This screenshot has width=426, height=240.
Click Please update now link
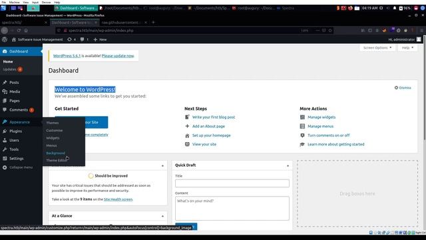(118, 56)
